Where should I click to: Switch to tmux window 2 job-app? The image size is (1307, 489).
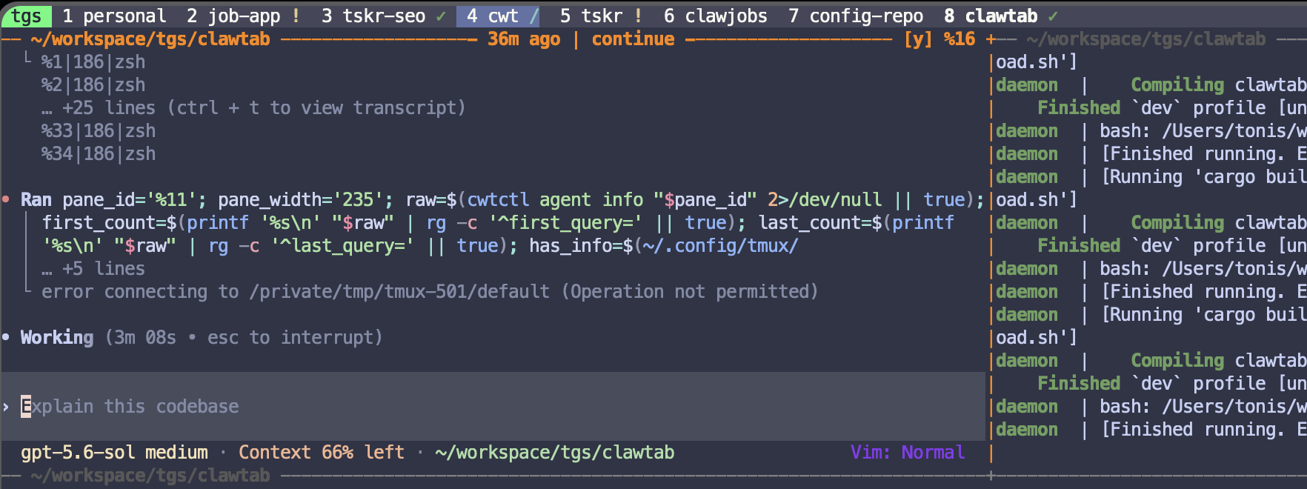pos(233,16)
